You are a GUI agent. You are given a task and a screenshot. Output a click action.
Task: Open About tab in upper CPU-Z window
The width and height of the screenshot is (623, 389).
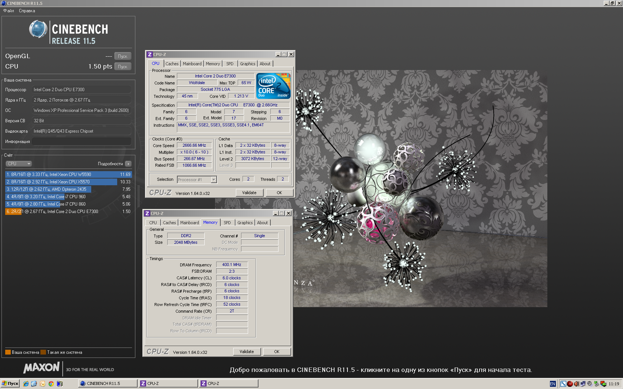pyautogui.click(x=265, y=64)
